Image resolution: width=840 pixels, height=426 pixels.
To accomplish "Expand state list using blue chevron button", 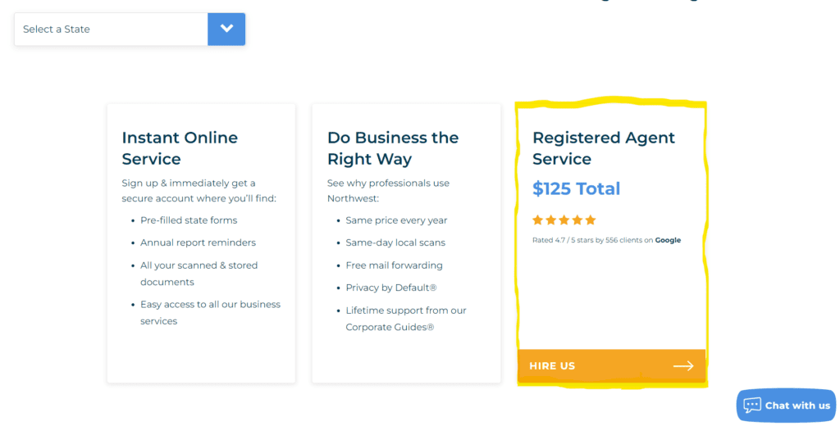I will click(x=226, y=29).
